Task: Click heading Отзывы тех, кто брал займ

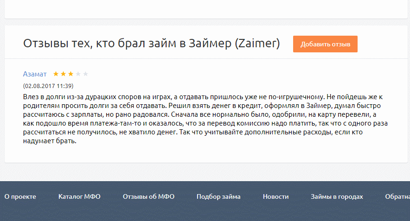Action: tap(151, 44)
